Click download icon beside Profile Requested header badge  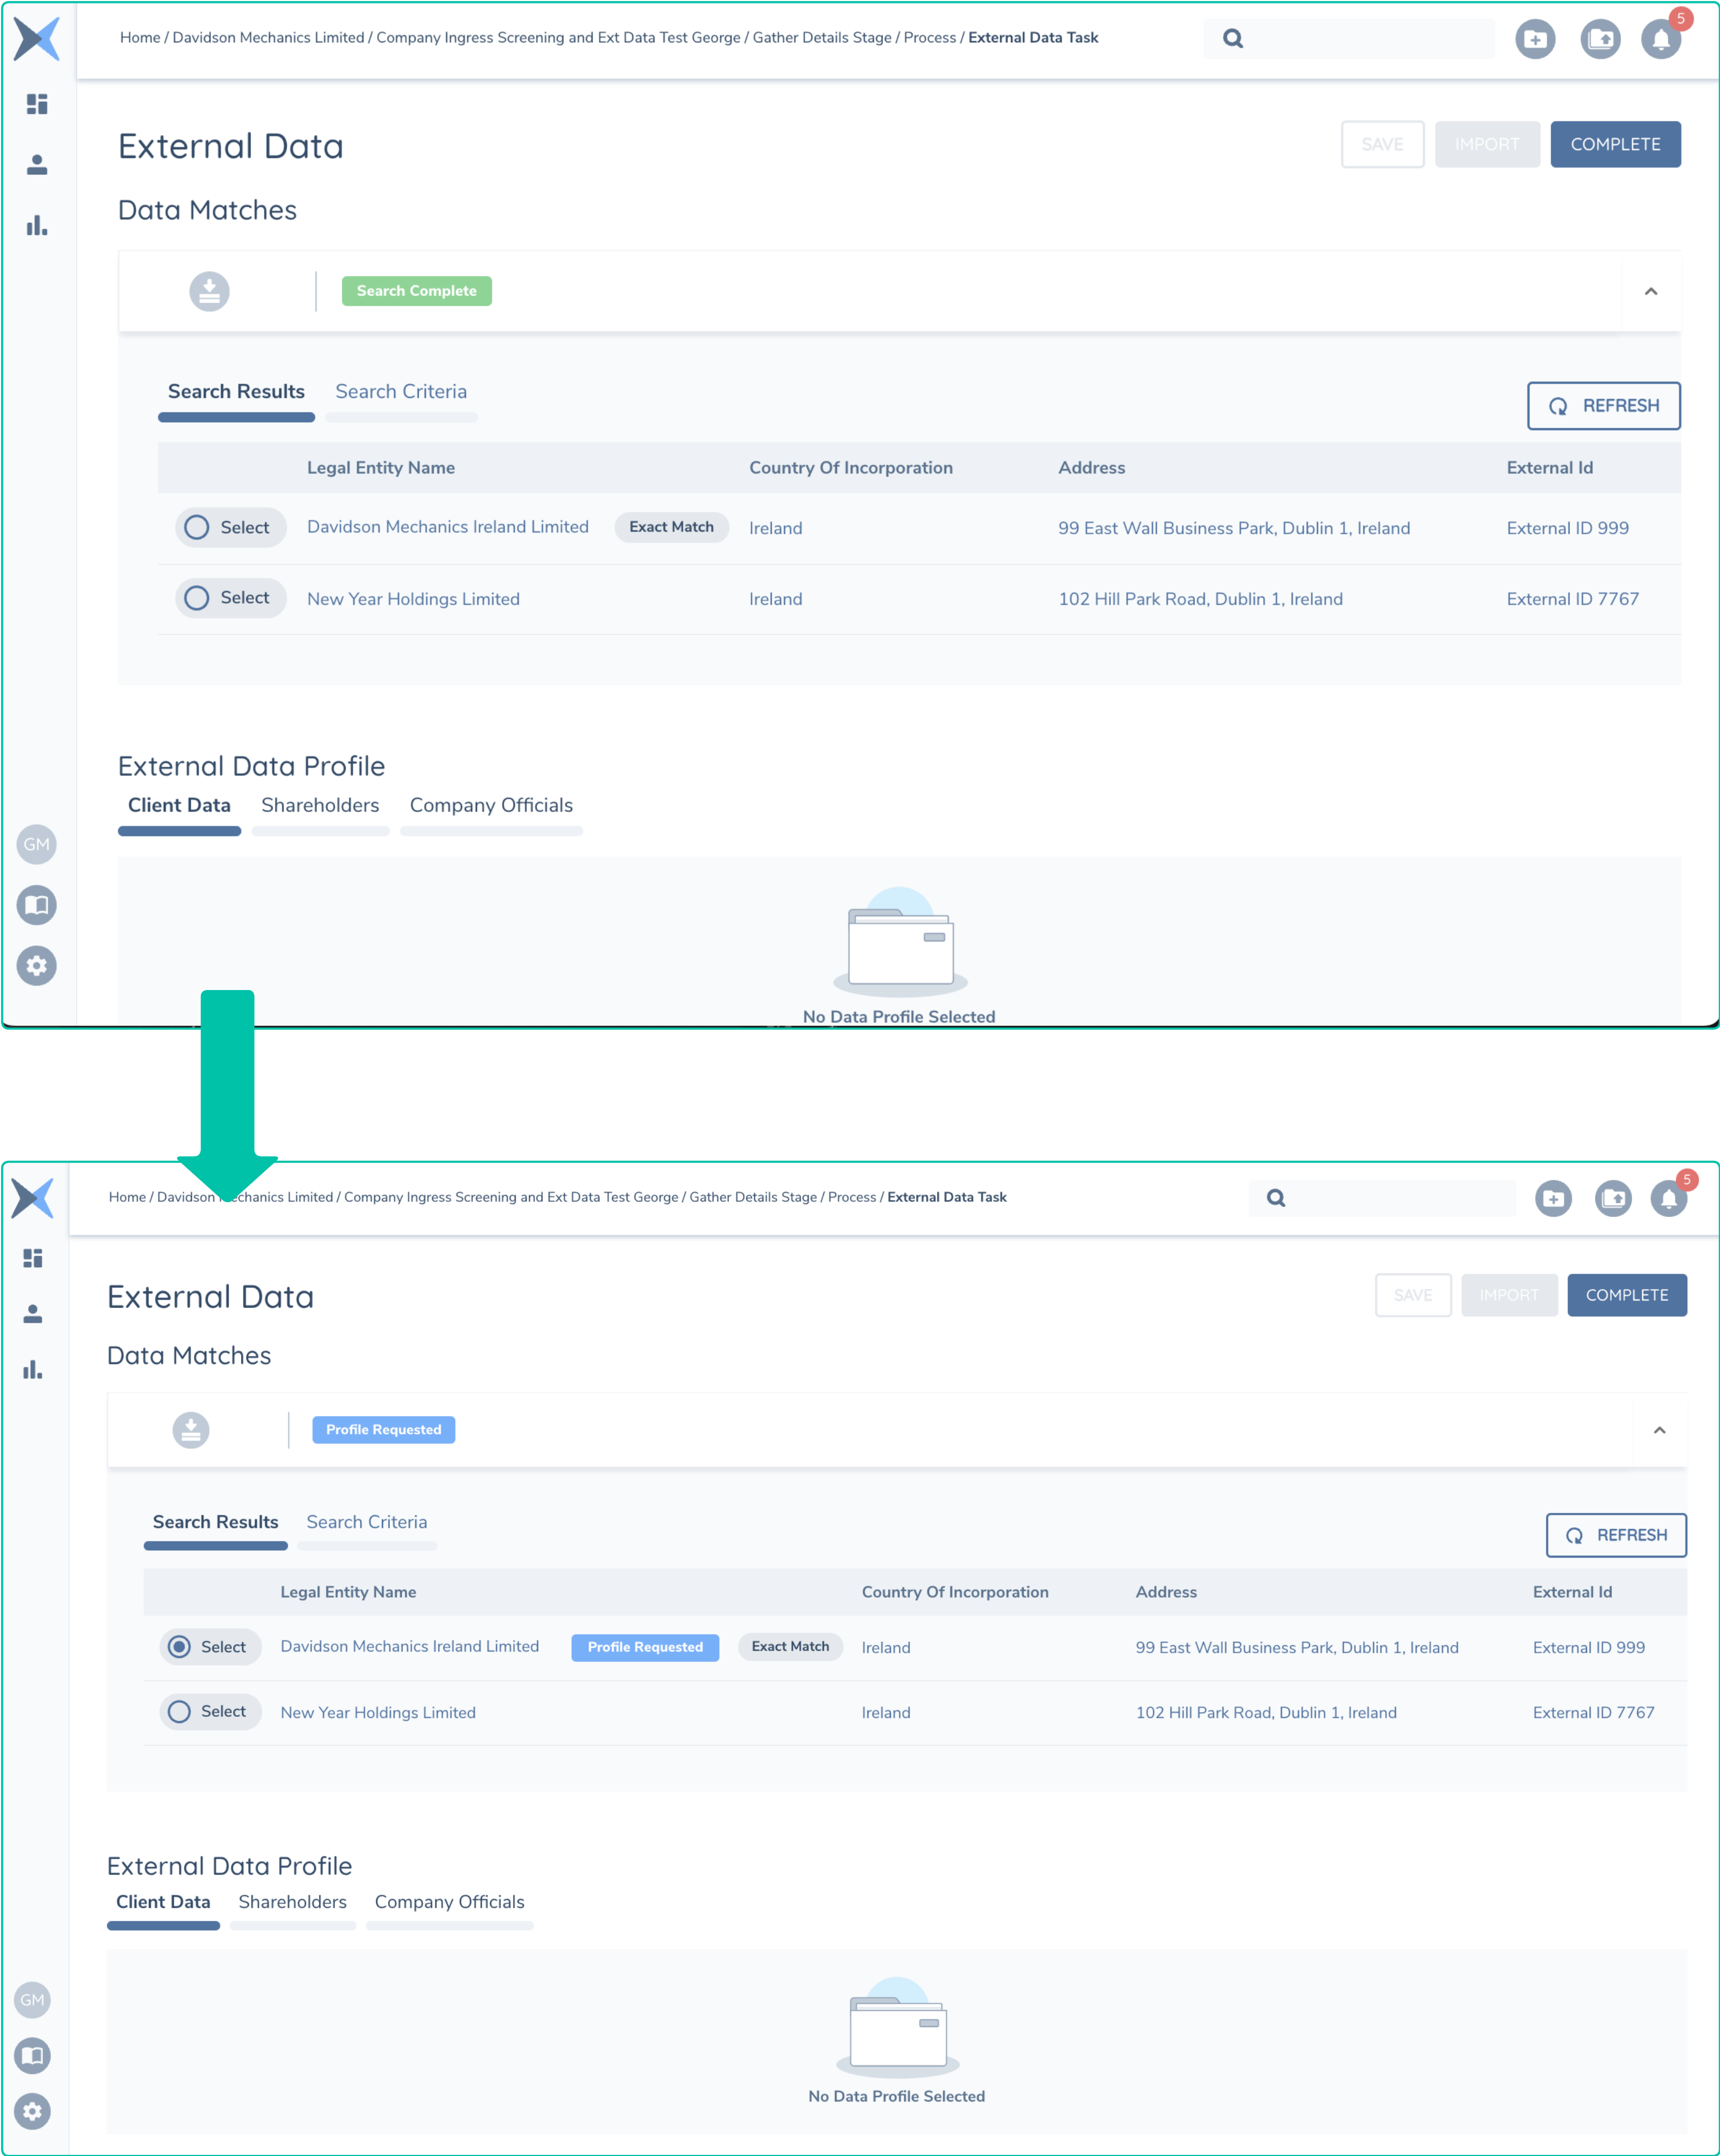(191, 1430)
